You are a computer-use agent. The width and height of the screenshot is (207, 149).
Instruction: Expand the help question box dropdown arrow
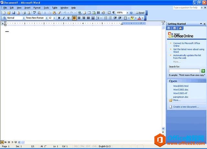202,8
